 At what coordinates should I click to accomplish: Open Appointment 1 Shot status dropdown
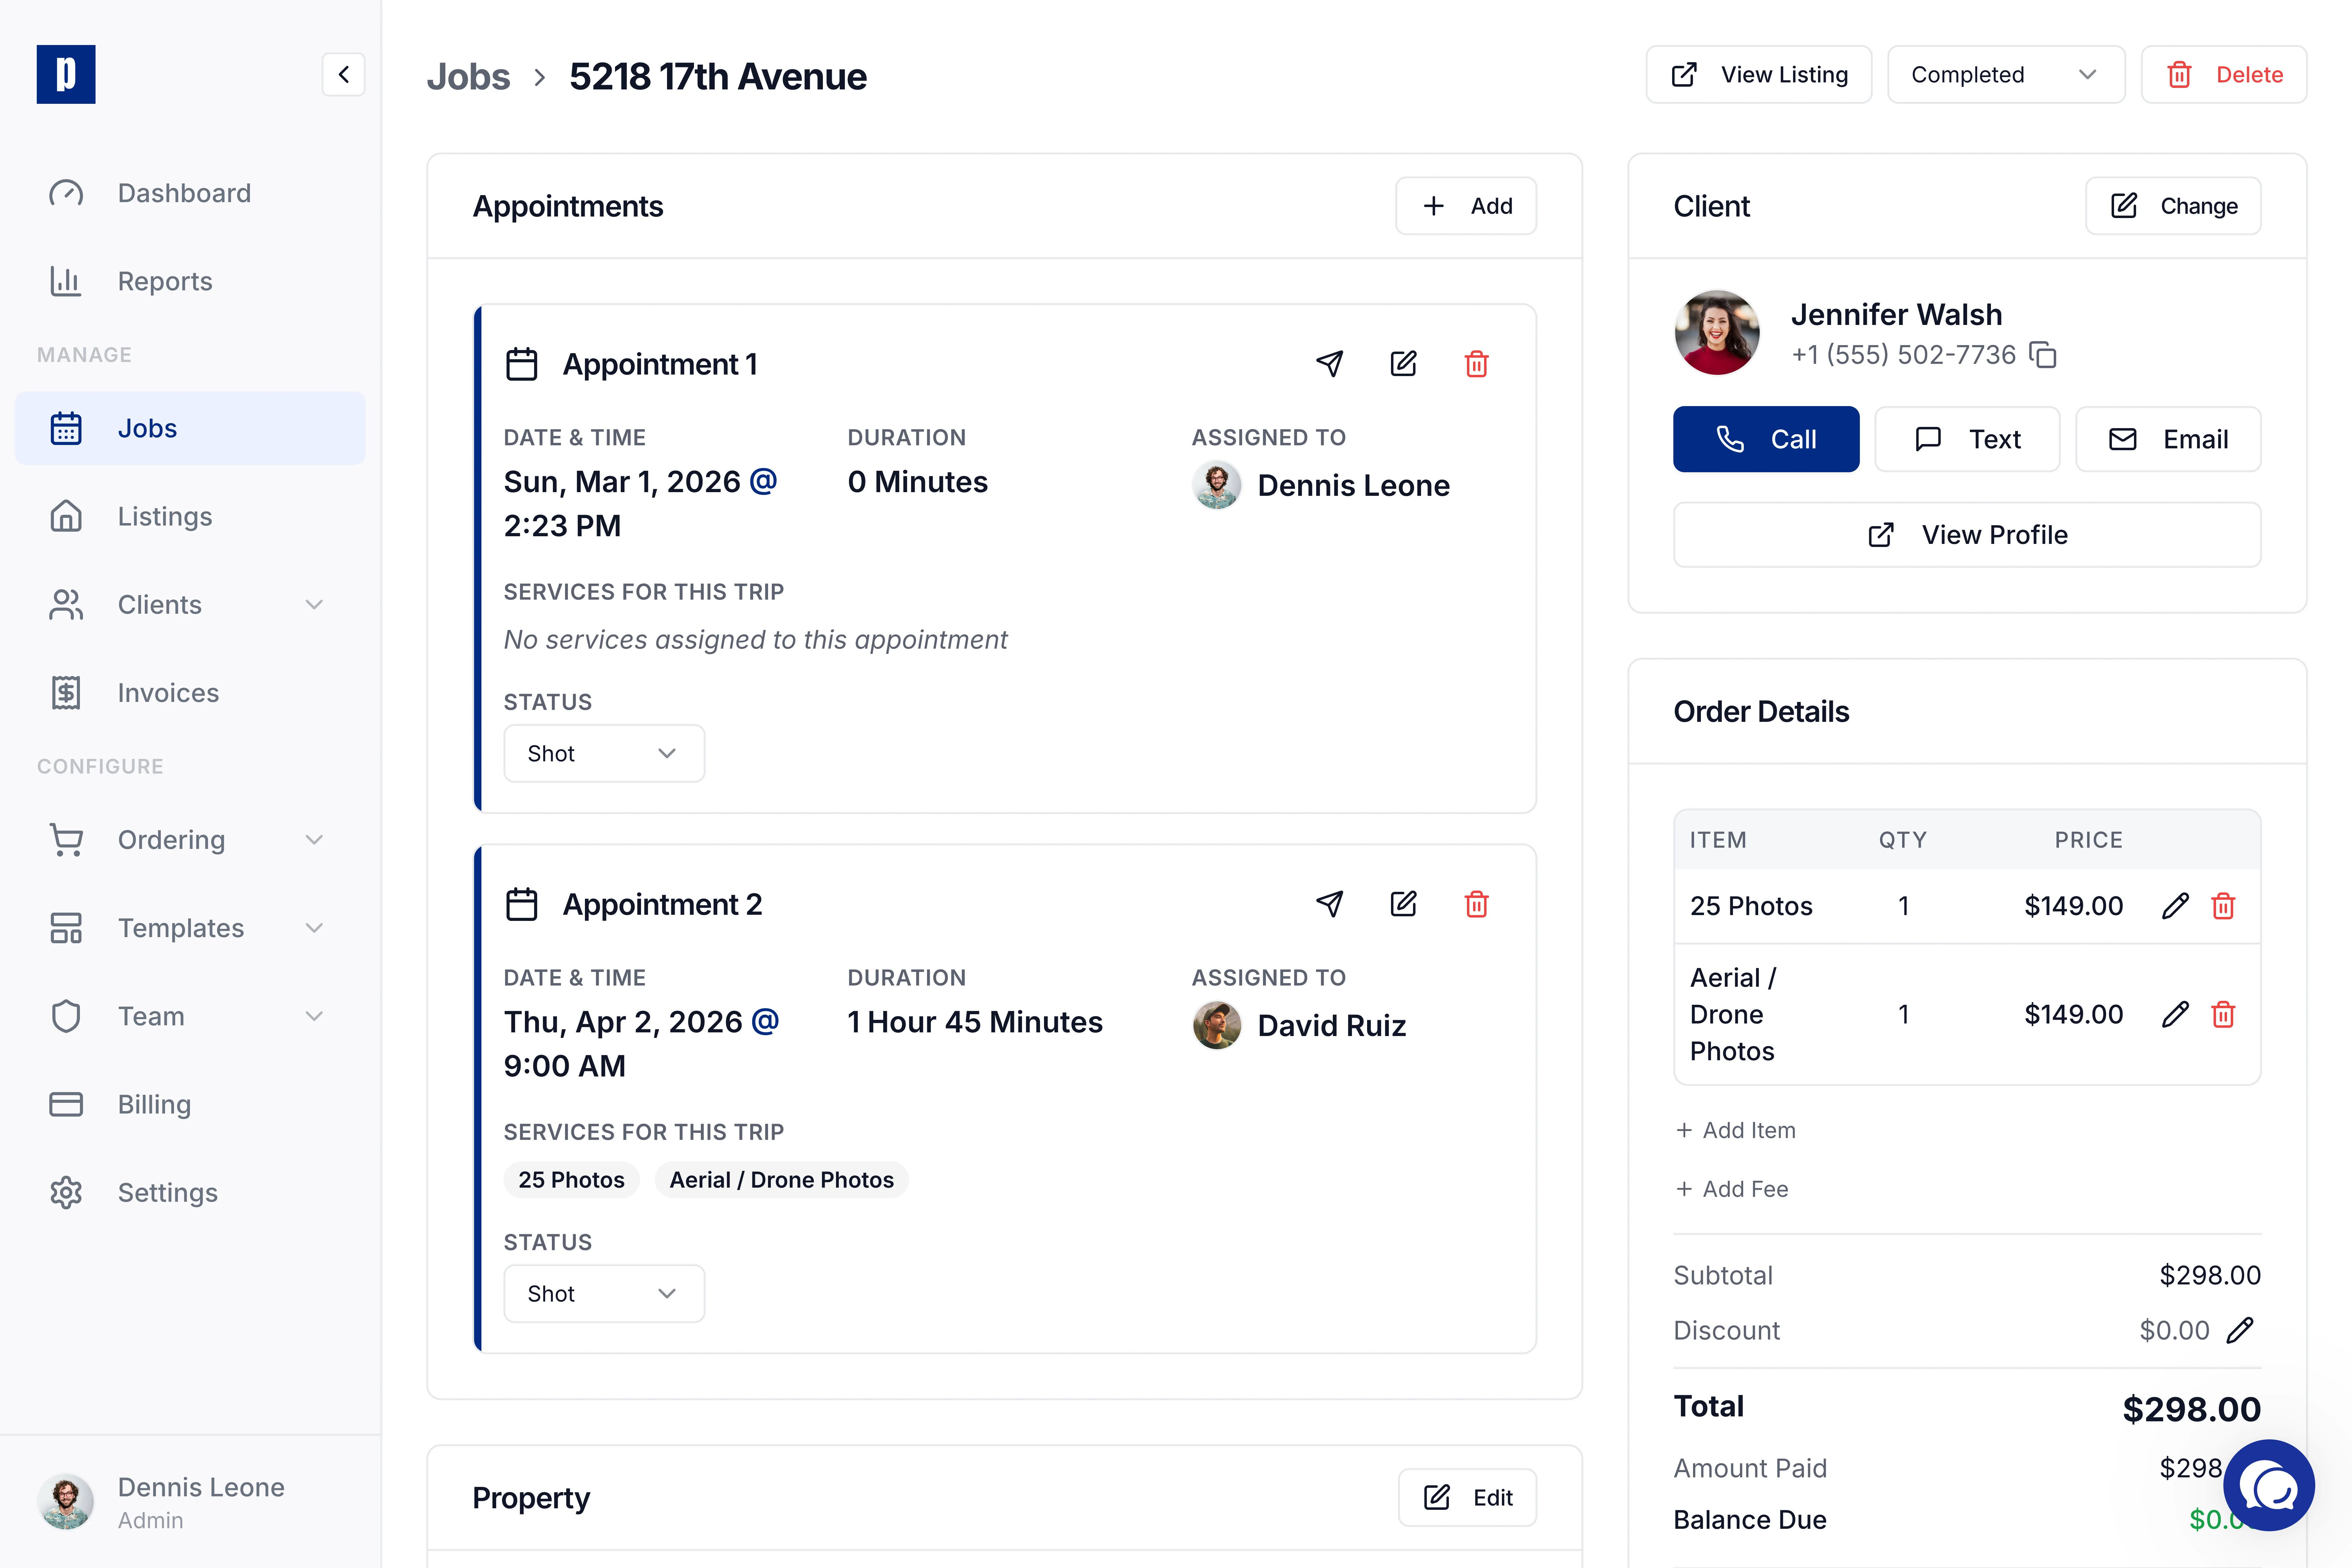point(604,753)
